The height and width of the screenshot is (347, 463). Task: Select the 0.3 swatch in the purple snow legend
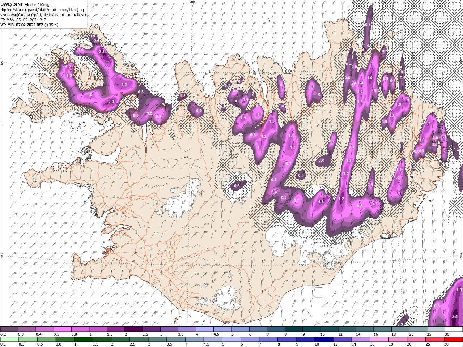click(27, 329)
